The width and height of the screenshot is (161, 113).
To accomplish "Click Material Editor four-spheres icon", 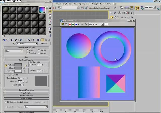I will tap(137, 8).
